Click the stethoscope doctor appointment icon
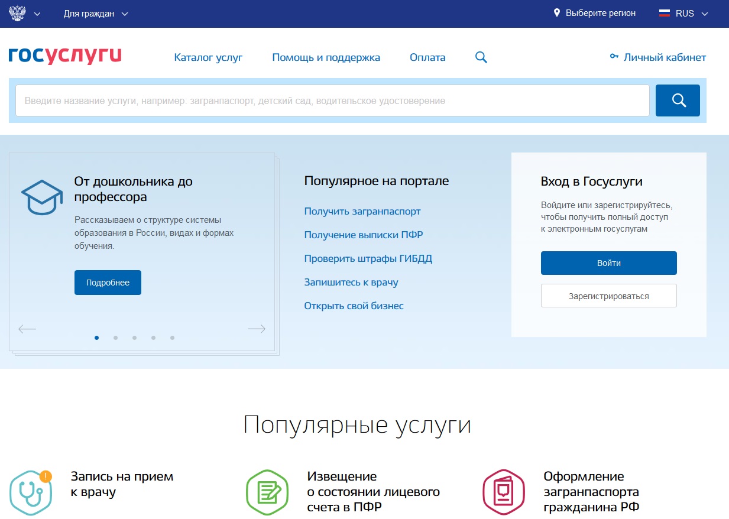 click(31, 492)
